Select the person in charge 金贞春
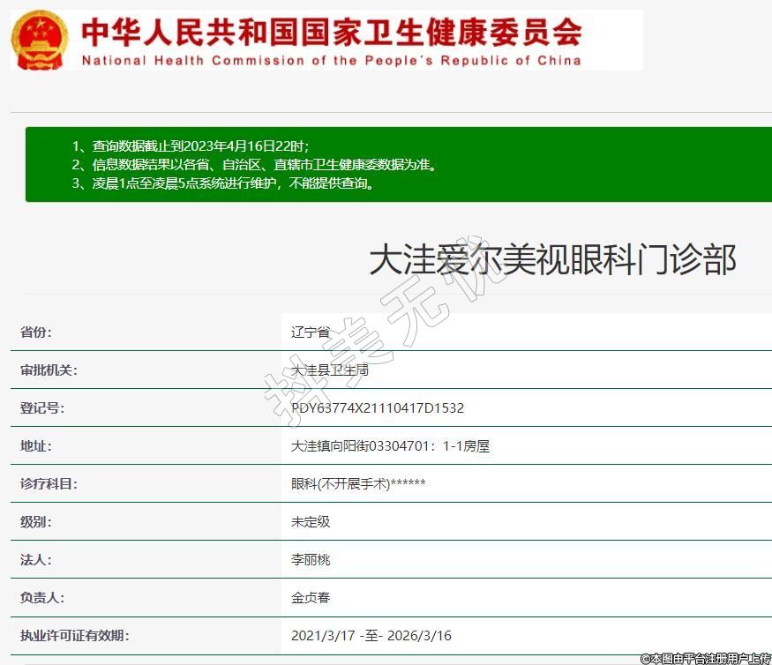Viewport: 772px width, 665px height. click(x=311, y=598)
